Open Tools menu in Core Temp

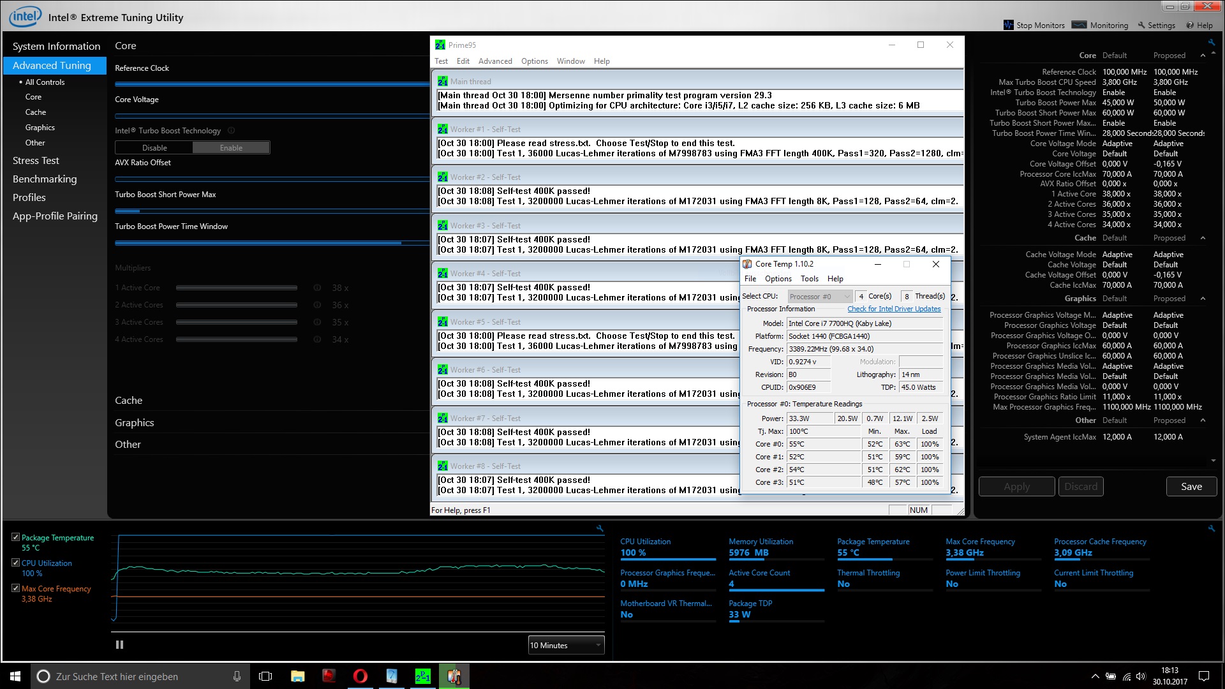coord(809,279)
